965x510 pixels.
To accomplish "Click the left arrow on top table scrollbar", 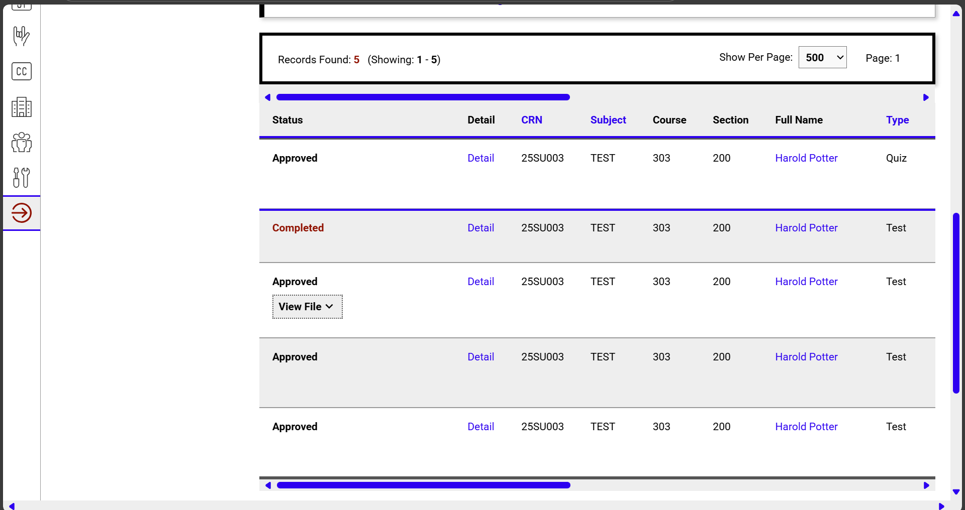I will click(x=267, y=97).
